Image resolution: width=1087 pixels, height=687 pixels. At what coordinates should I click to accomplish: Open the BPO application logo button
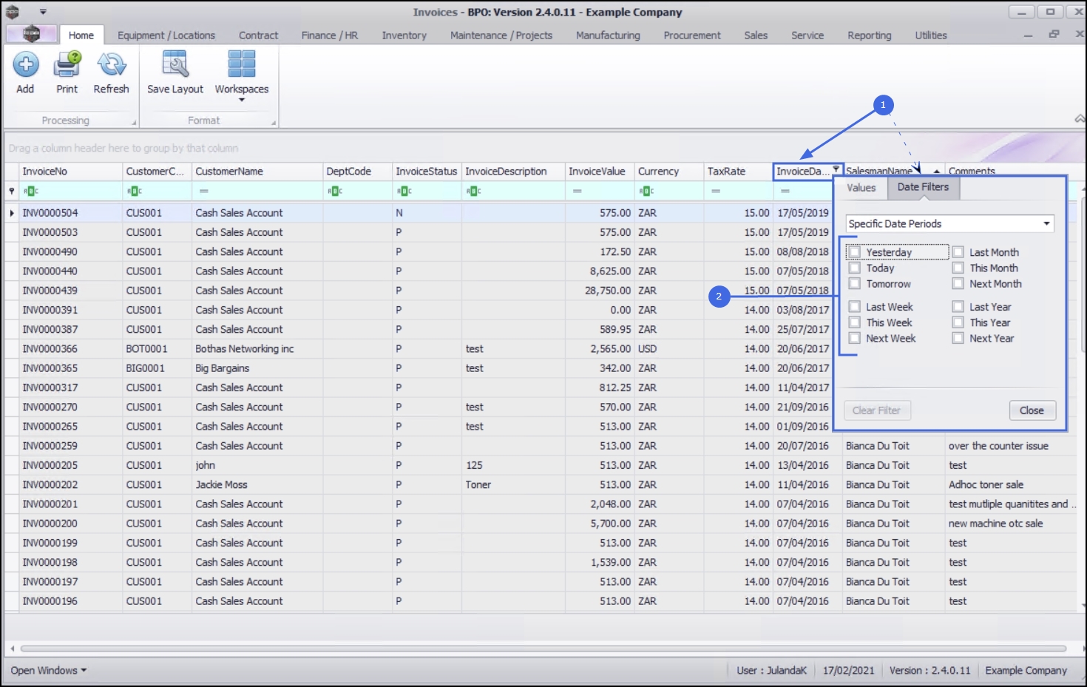(31, 34)
